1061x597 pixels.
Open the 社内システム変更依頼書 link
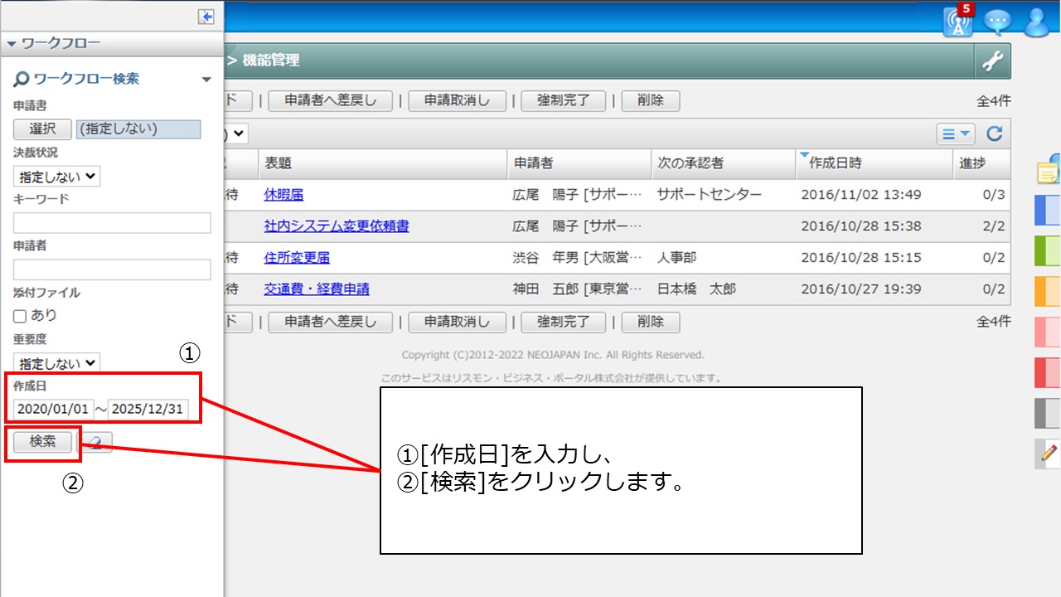(336, 226)
